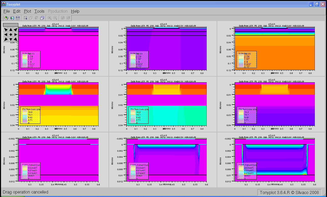
Task: Click the Potential legend in Vsub3.0V plot
Action: pyautogui.click(x=247, y=60)
